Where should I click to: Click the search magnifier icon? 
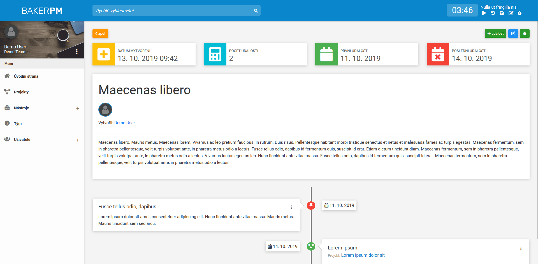[x=256, y=11]
